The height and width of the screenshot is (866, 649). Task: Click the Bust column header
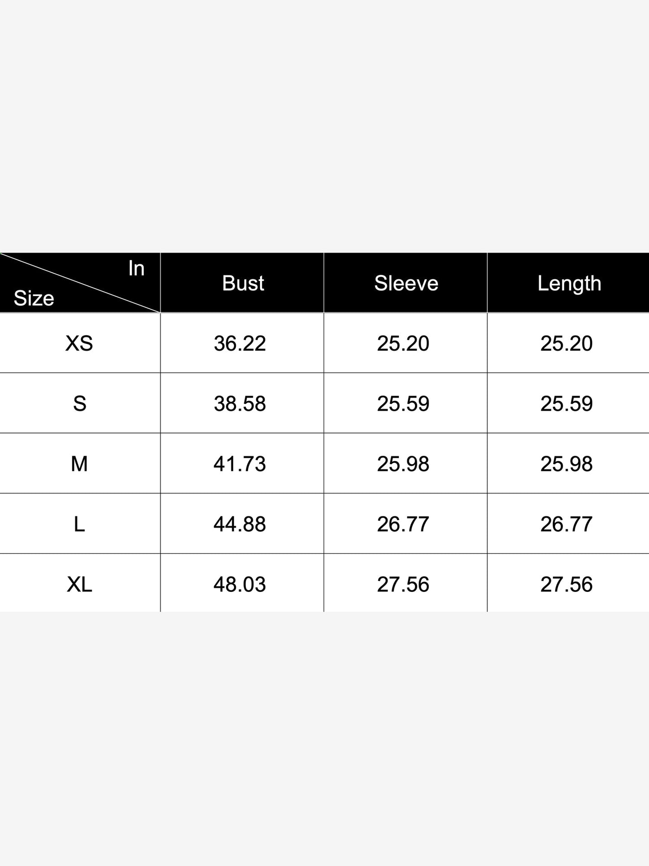point(243,283)
